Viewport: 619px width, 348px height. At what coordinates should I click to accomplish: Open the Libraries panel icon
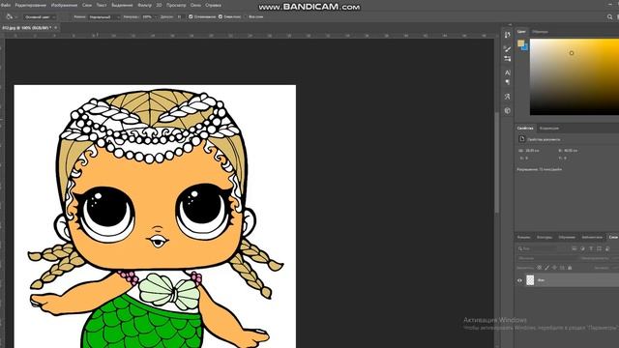click(507, 110)
